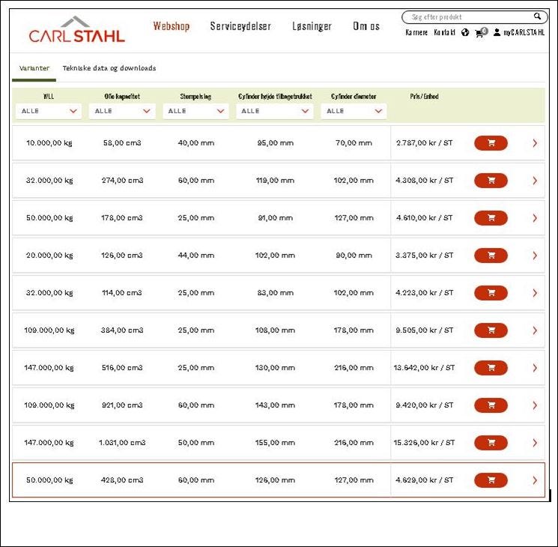The width and height of the screenshot is (558, 547).
Task: Open the shopping cart icon in header
Action: [481, 32]
